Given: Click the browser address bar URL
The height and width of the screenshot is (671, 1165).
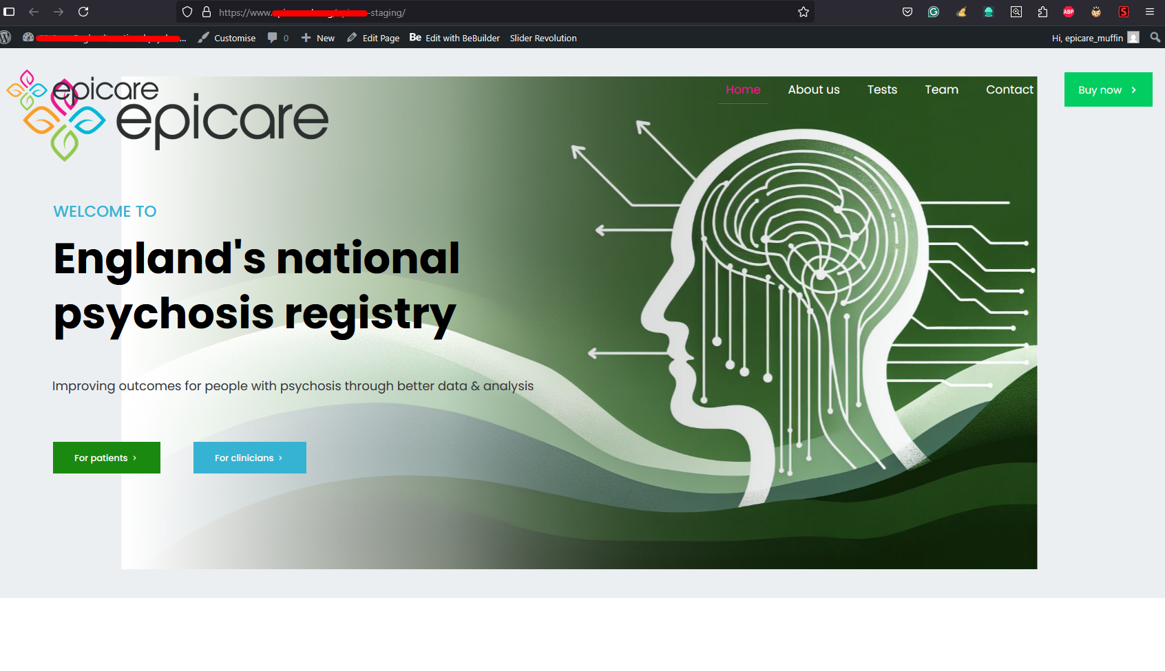Looking at the screenshot, I should (x=482, y=12).
